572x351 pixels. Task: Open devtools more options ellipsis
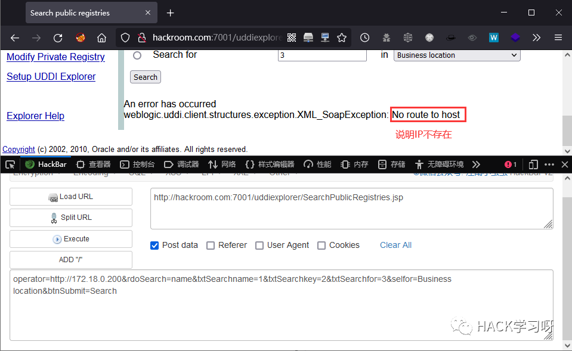pyautogui.click(x=549, y=164)
